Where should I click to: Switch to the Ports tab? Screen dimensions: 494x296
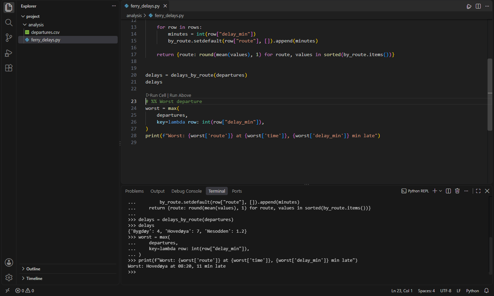pyautogui.click(x=237, y=191)
